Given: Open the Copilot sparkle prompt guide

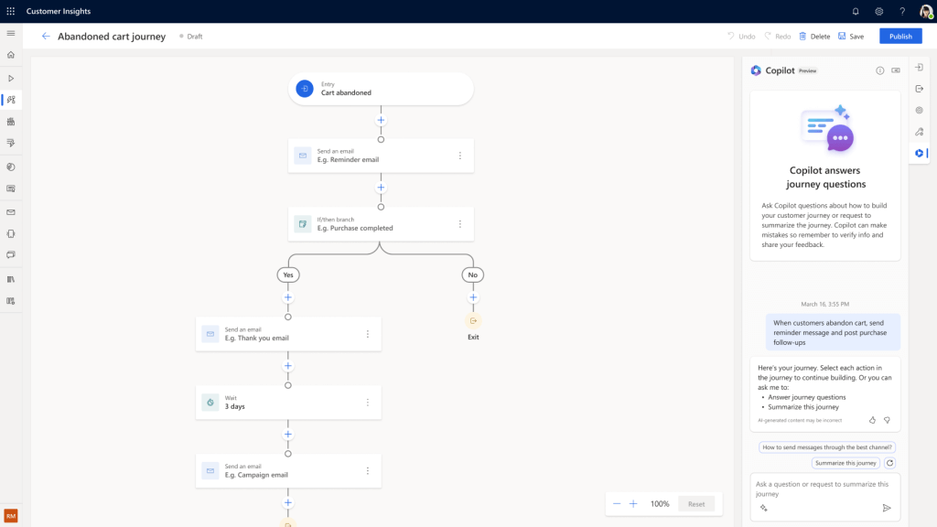Looking at the screenshot, I should click(x=764, y=508).
